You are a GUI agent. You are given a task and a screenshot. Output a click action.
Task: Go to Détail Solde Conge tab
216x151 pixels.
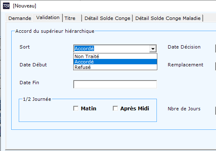coord(107,18)
